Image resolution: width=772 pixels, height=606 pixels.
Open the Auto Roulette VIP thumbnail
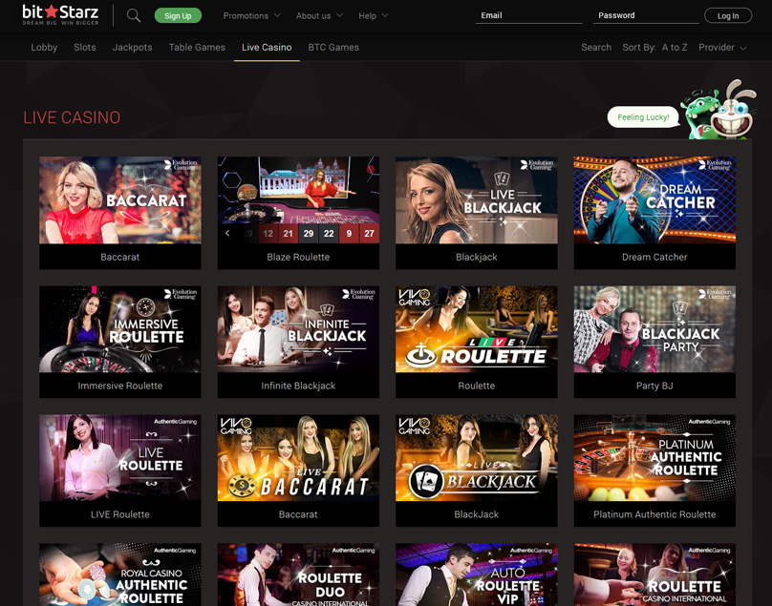[x=476, y=575]
